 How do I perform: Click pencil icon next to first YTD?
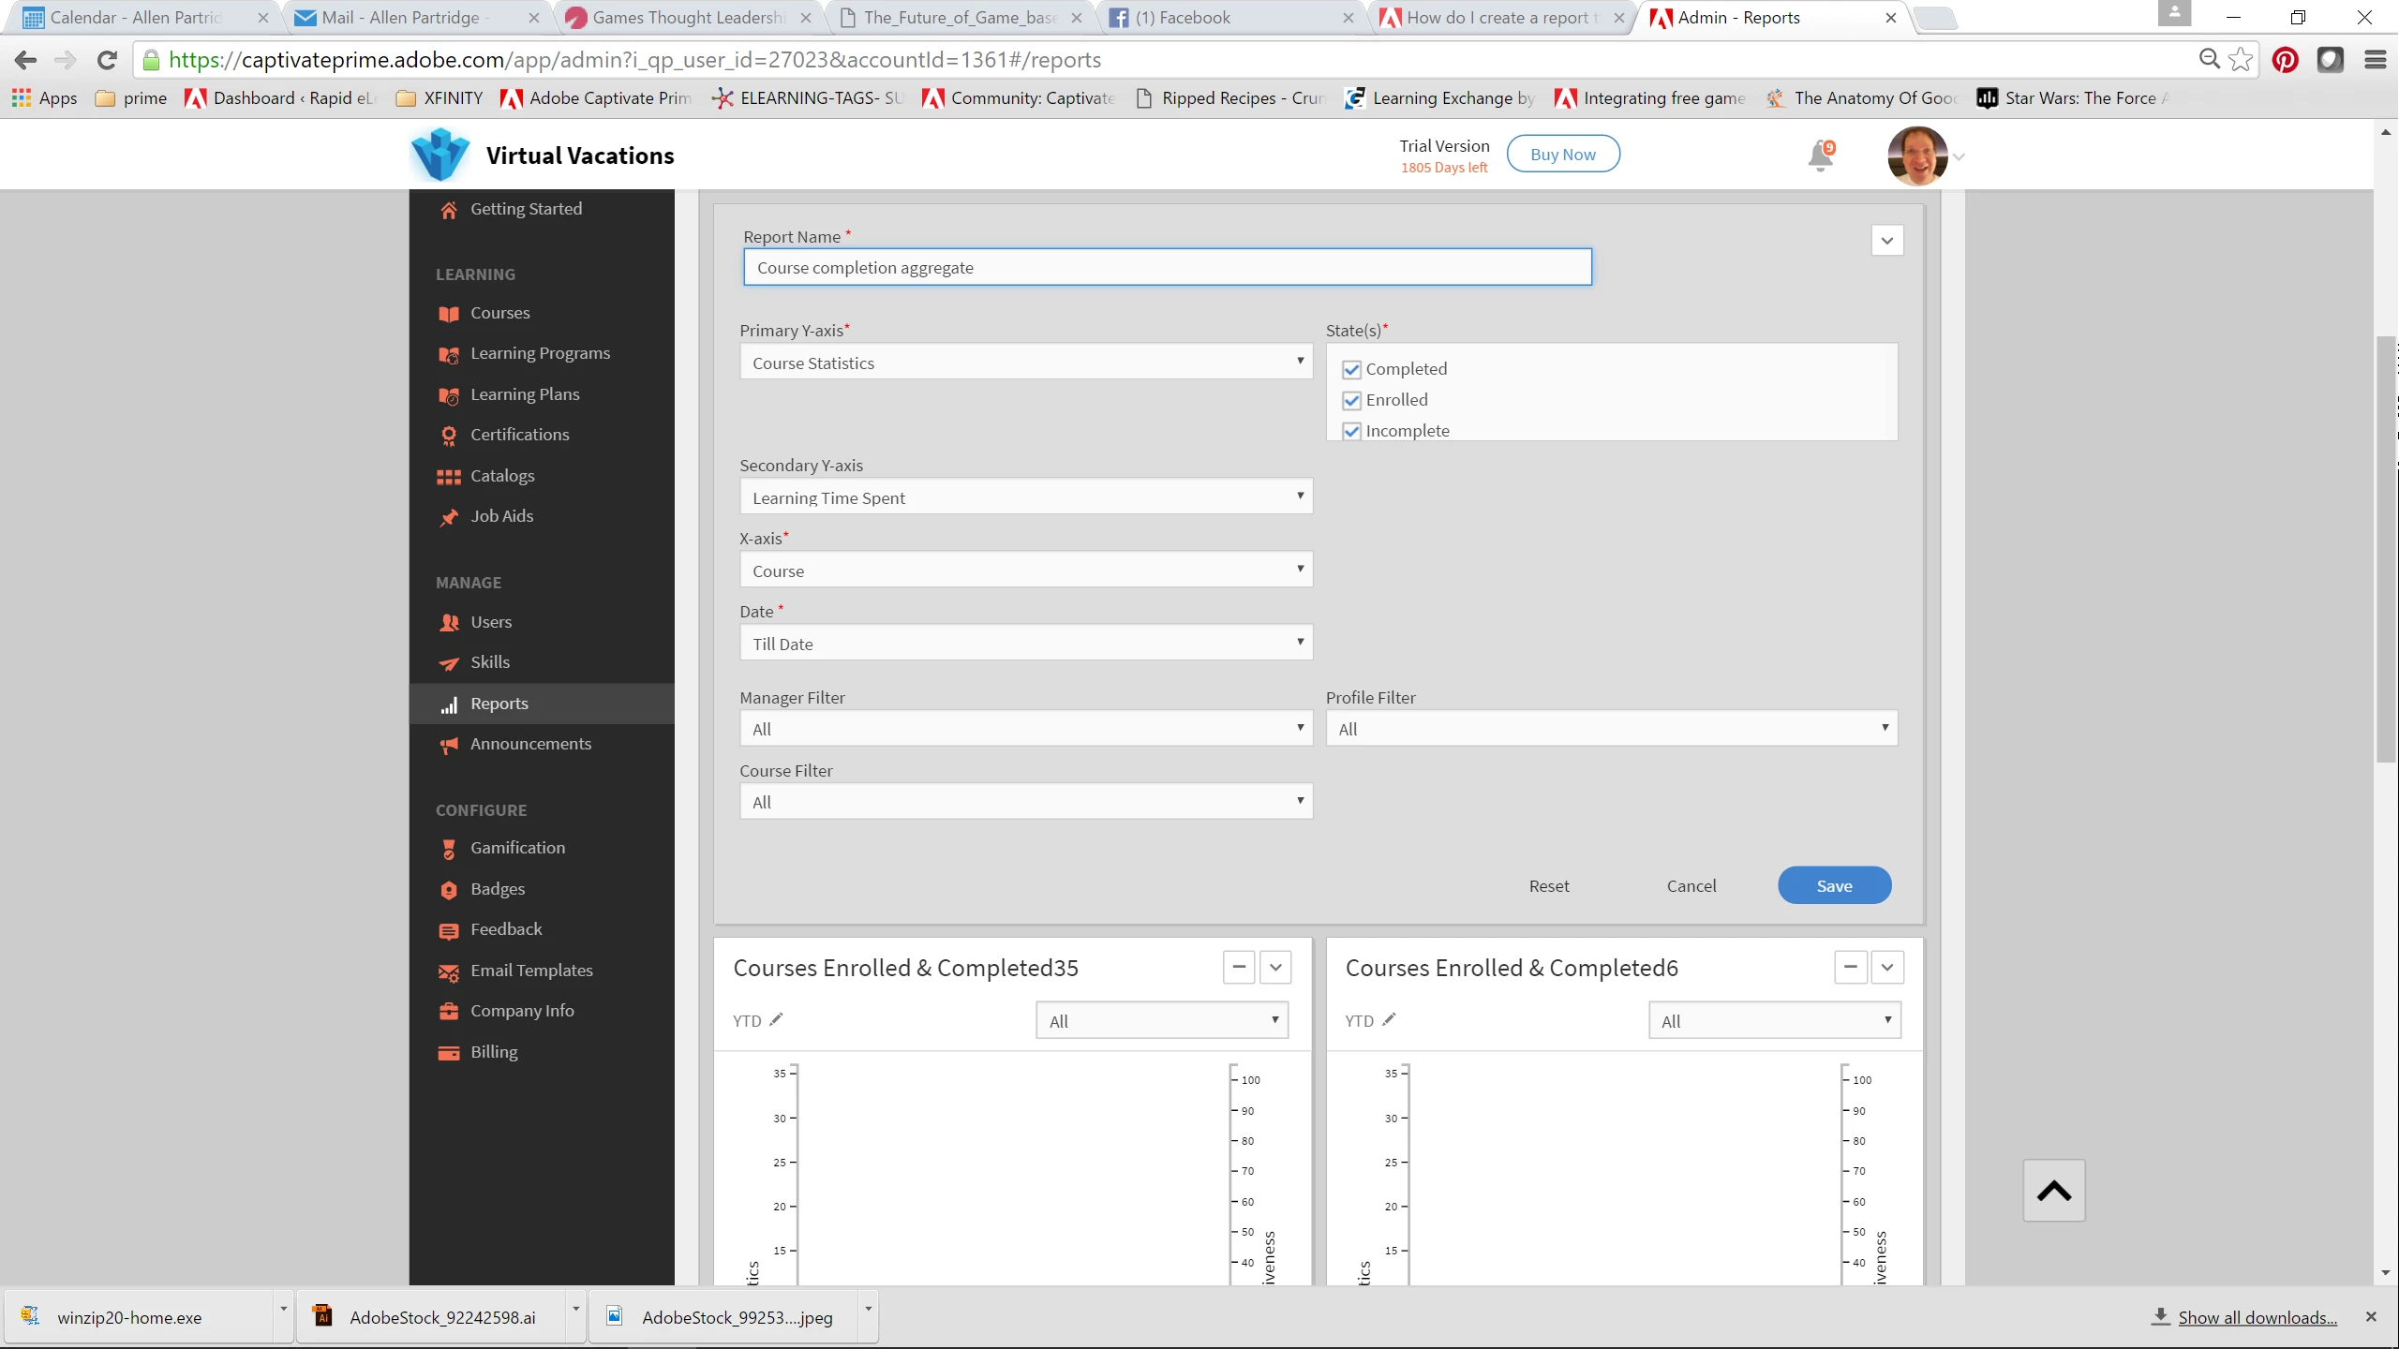776,1019
